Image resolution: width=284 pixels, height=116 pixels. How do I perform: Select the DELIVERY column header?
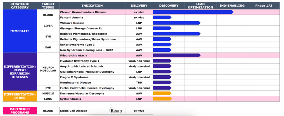click(x=139, y=6)
